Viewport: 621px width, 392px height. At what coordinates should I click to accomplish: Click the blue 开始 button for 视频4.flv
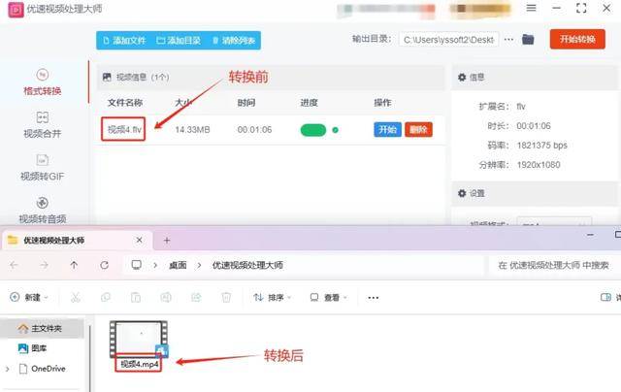pos(387,129)
